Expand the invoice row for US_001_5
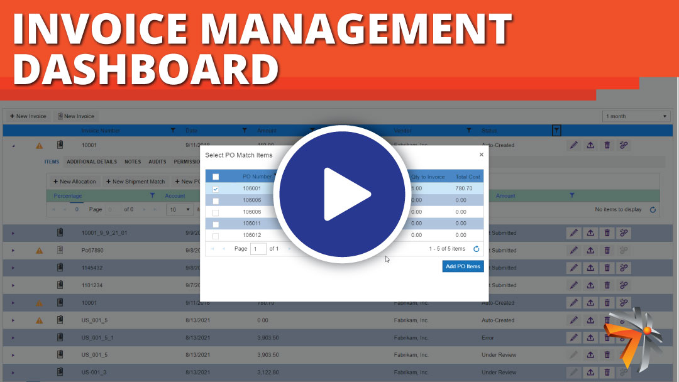This screenshot has width=679, height=382. 14,320
